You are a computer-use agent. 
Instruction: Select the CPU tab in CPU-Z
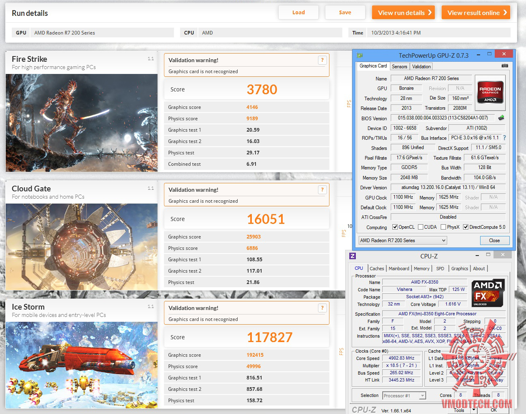click(359, 268)
